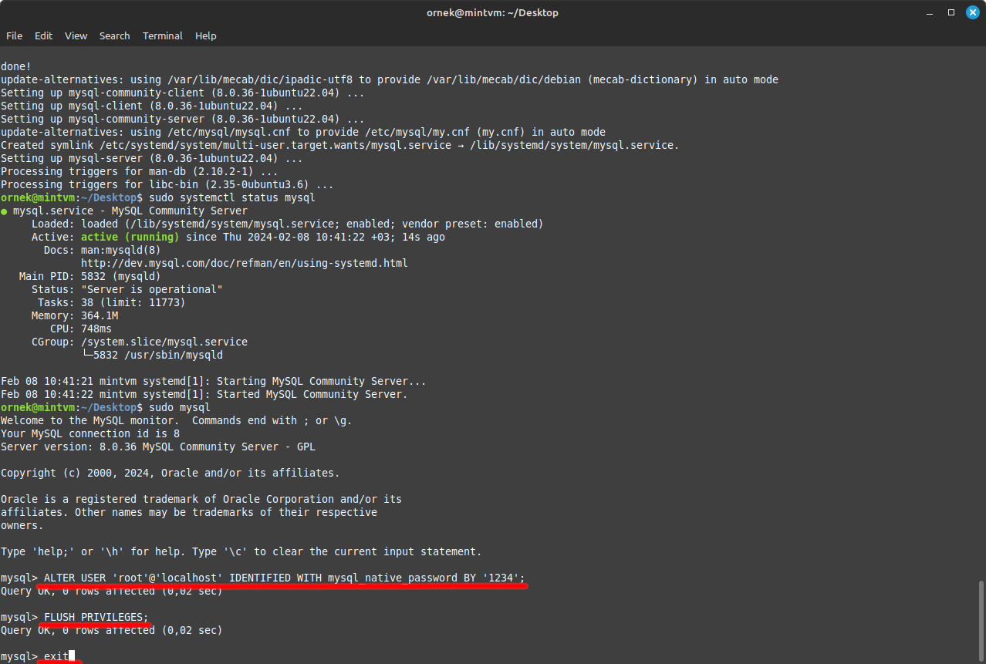
Task: Click the dev.mysql.com using-systemd documentation URL
Action: (x=245, y=263)
